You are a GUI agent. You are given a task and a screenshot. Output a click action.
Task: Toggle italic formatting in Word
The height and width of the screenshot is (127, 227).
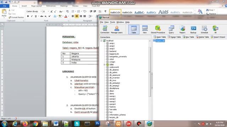[x=32, y=16]
